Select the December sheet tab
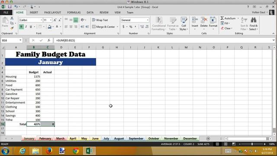The height and width of the screenshot is (156, 277). click(x=190, y=139)
